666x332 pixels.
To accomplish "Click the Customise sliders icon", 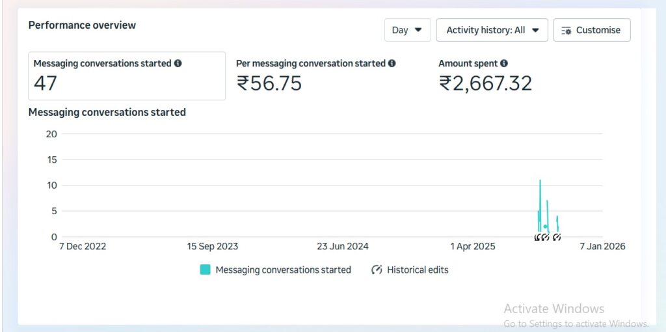I will point(566,31).
